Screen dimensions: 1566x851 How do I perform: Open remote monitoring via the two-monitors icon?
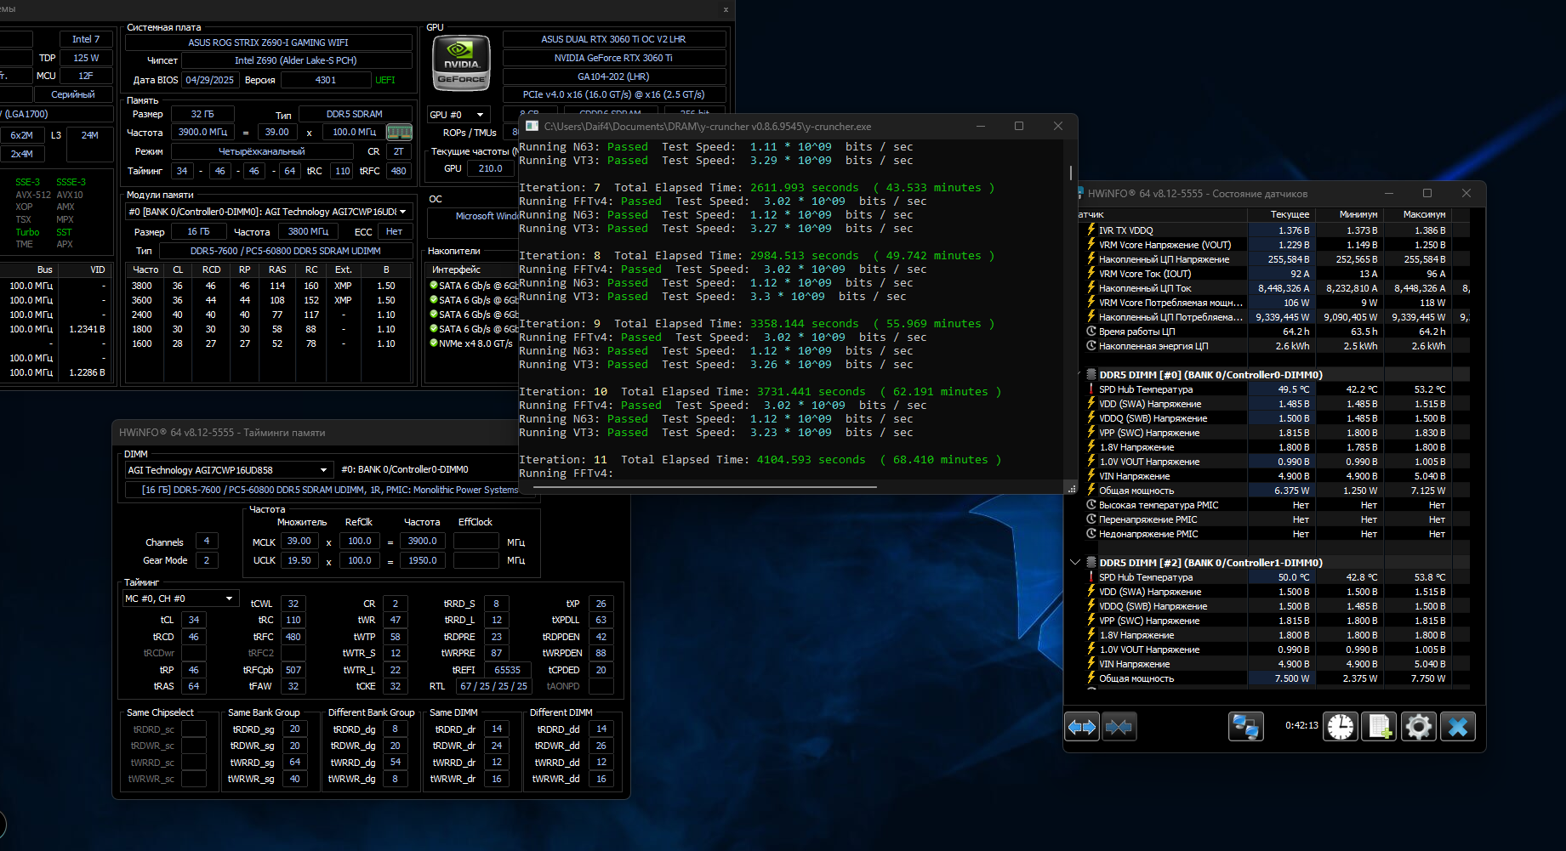[x=1246, y=727]
